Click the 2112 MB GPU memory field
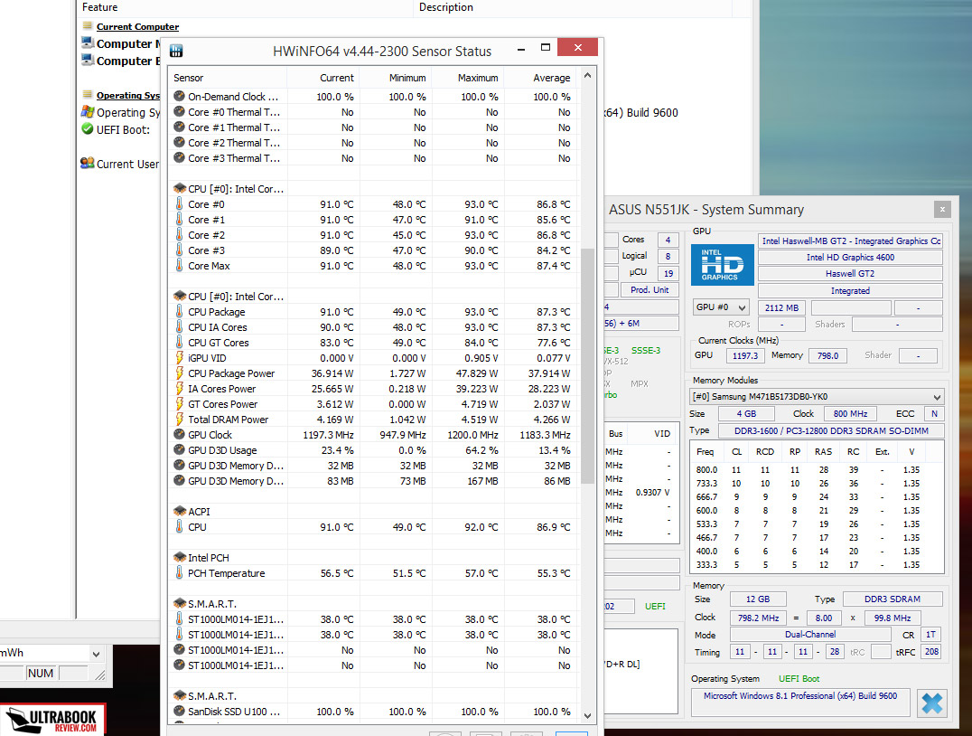Screen dimensions: 972x736 (781, 307)
